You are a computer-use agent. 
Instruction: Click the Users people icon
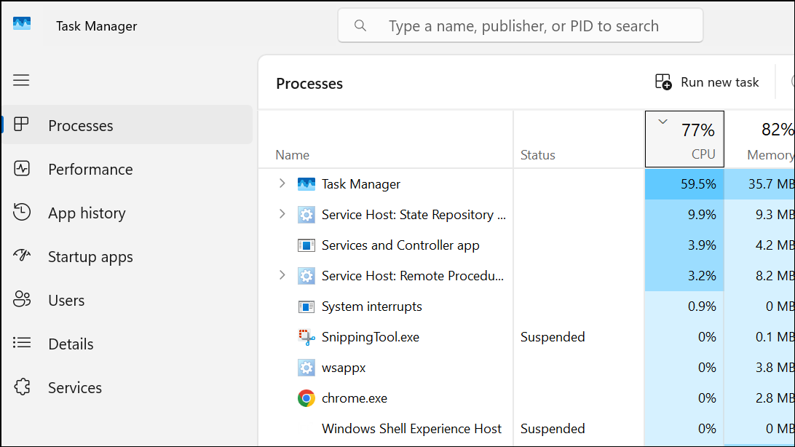point(22,300)
